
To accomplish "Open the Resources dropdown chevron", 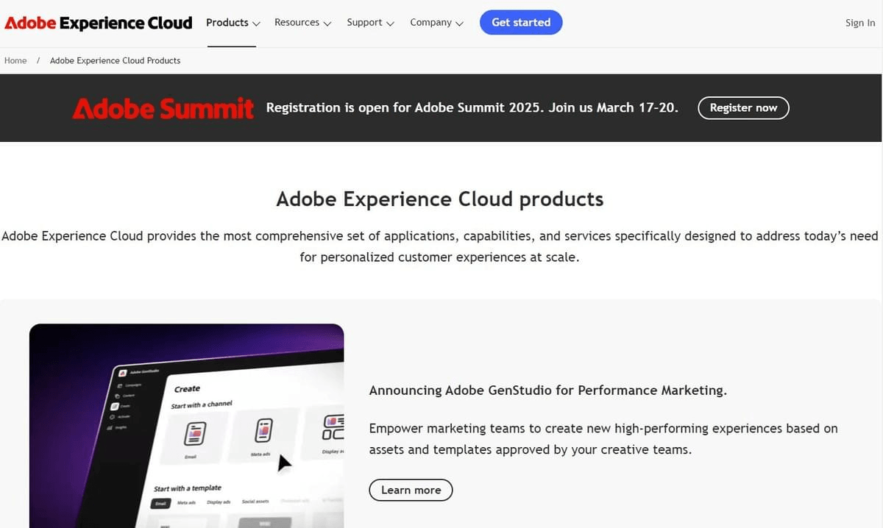I will [x=327, y=24].
